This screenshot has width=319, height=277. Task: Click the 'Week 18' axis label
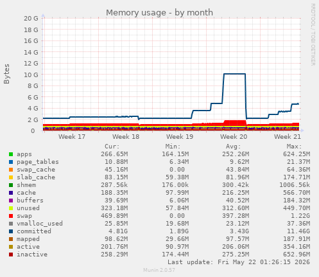[x=126, y=137]
